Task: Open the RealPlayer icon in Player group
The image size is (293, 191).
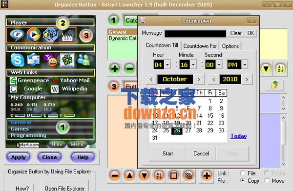Action: point(17,35)
